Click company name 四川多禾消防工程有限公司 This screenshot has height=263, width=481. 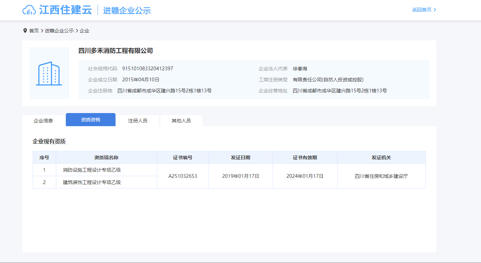pos(116,51)
